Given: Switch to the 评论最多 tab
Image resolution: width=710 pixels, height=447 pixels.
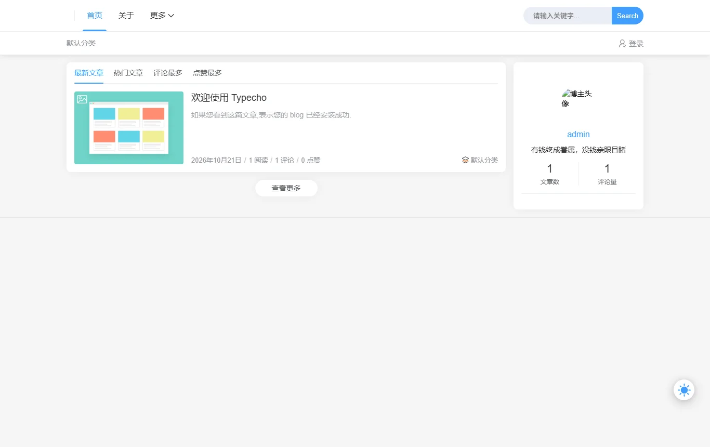Looking at the screenshot, I should tap(168, 73).
